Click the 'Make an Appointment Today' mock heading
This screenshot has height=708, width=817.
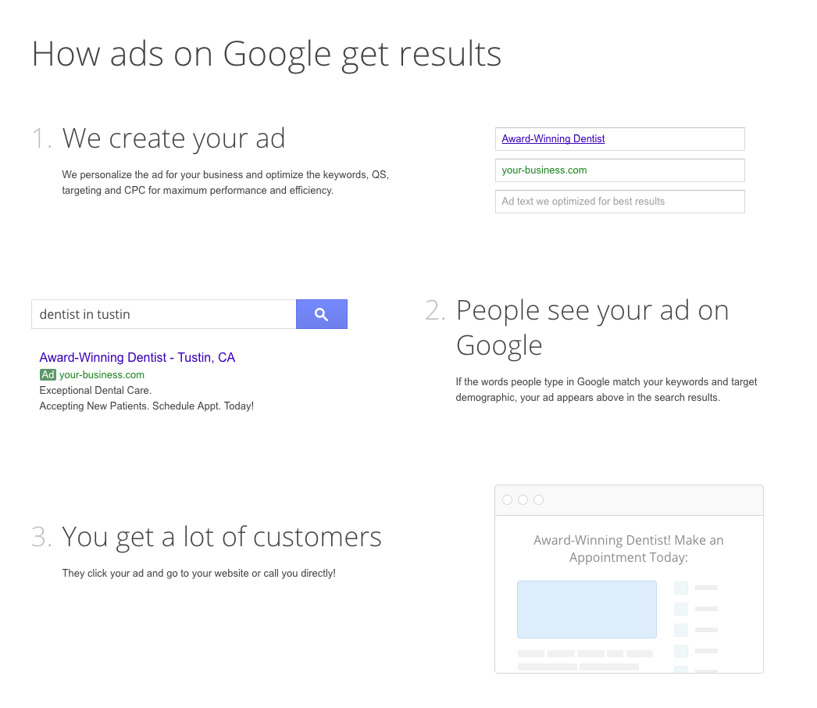click(x=629, y=549)
